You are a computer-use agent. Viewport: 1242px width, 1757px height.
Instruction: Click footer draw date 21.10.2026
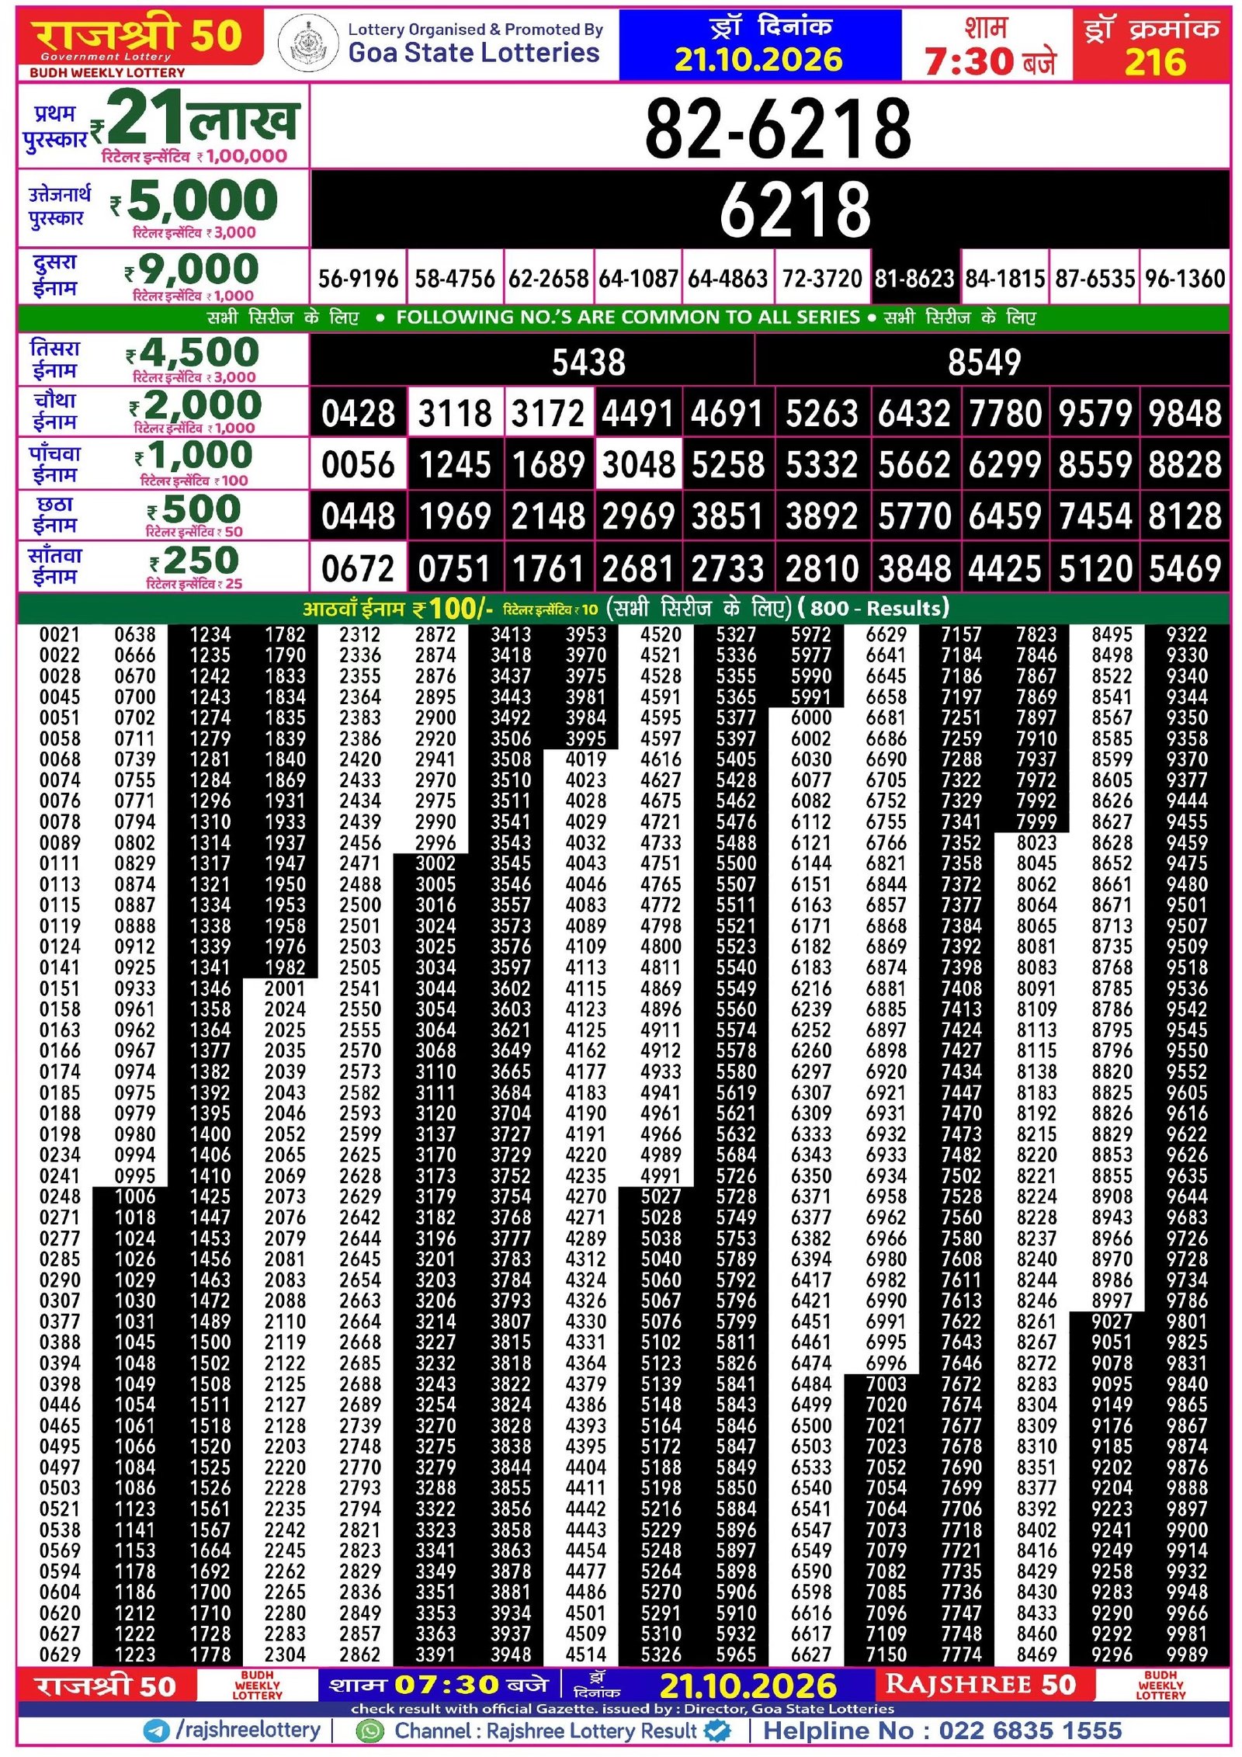tap(748, 1686)
